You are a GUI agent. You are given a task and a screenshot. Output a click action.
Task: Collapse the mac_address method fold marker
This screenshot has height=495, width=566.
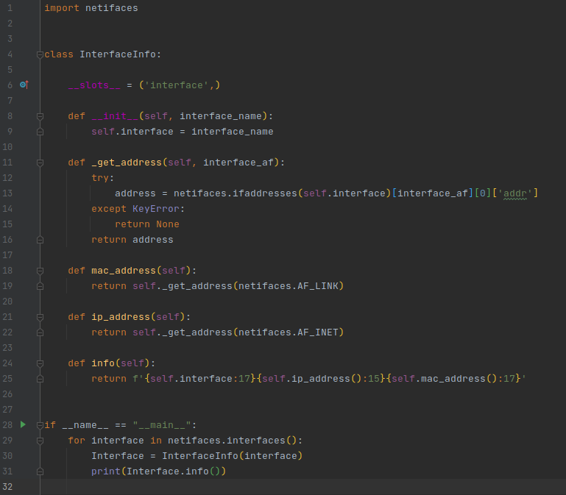coord(40,271)
